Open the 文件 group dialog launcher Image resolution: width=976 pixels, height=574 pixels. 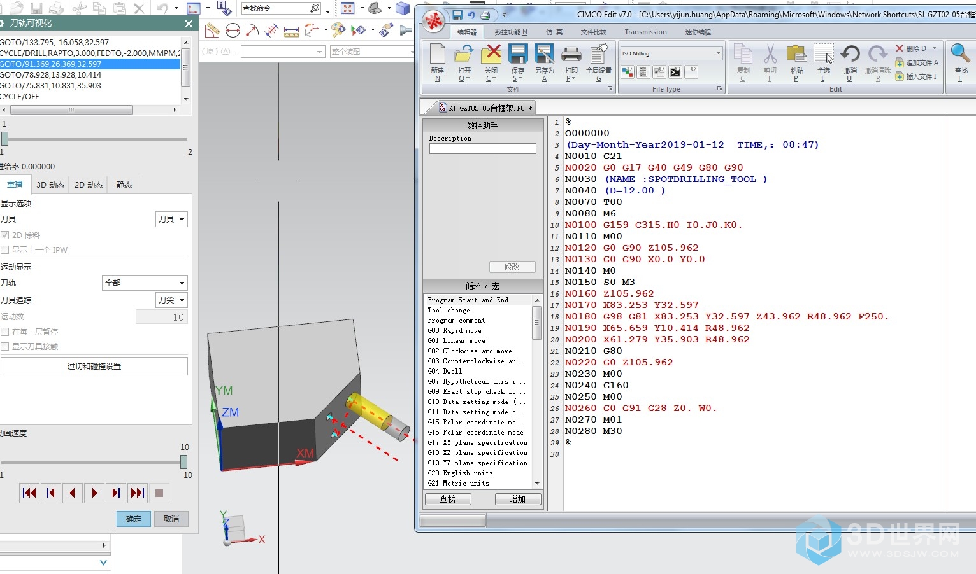(610, 89)
